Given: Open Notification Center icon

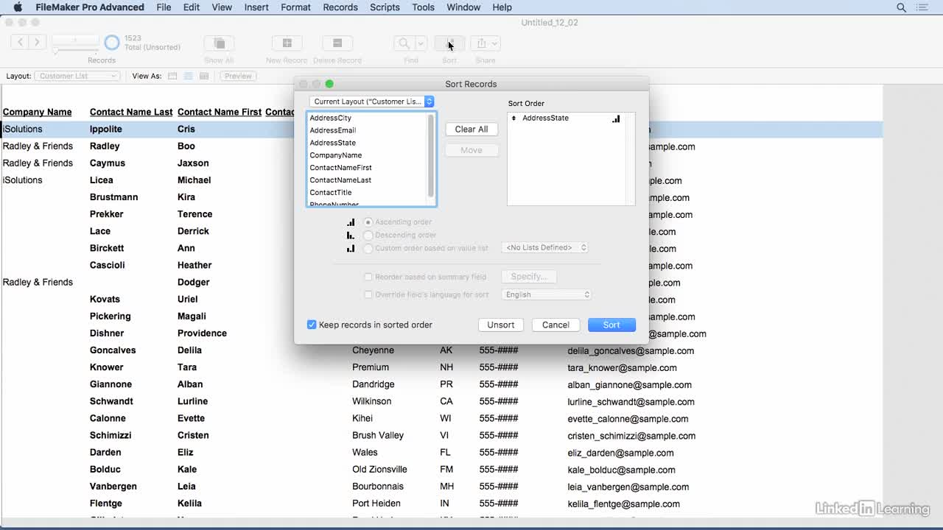Looking at the screenshot, I should 922,7.
